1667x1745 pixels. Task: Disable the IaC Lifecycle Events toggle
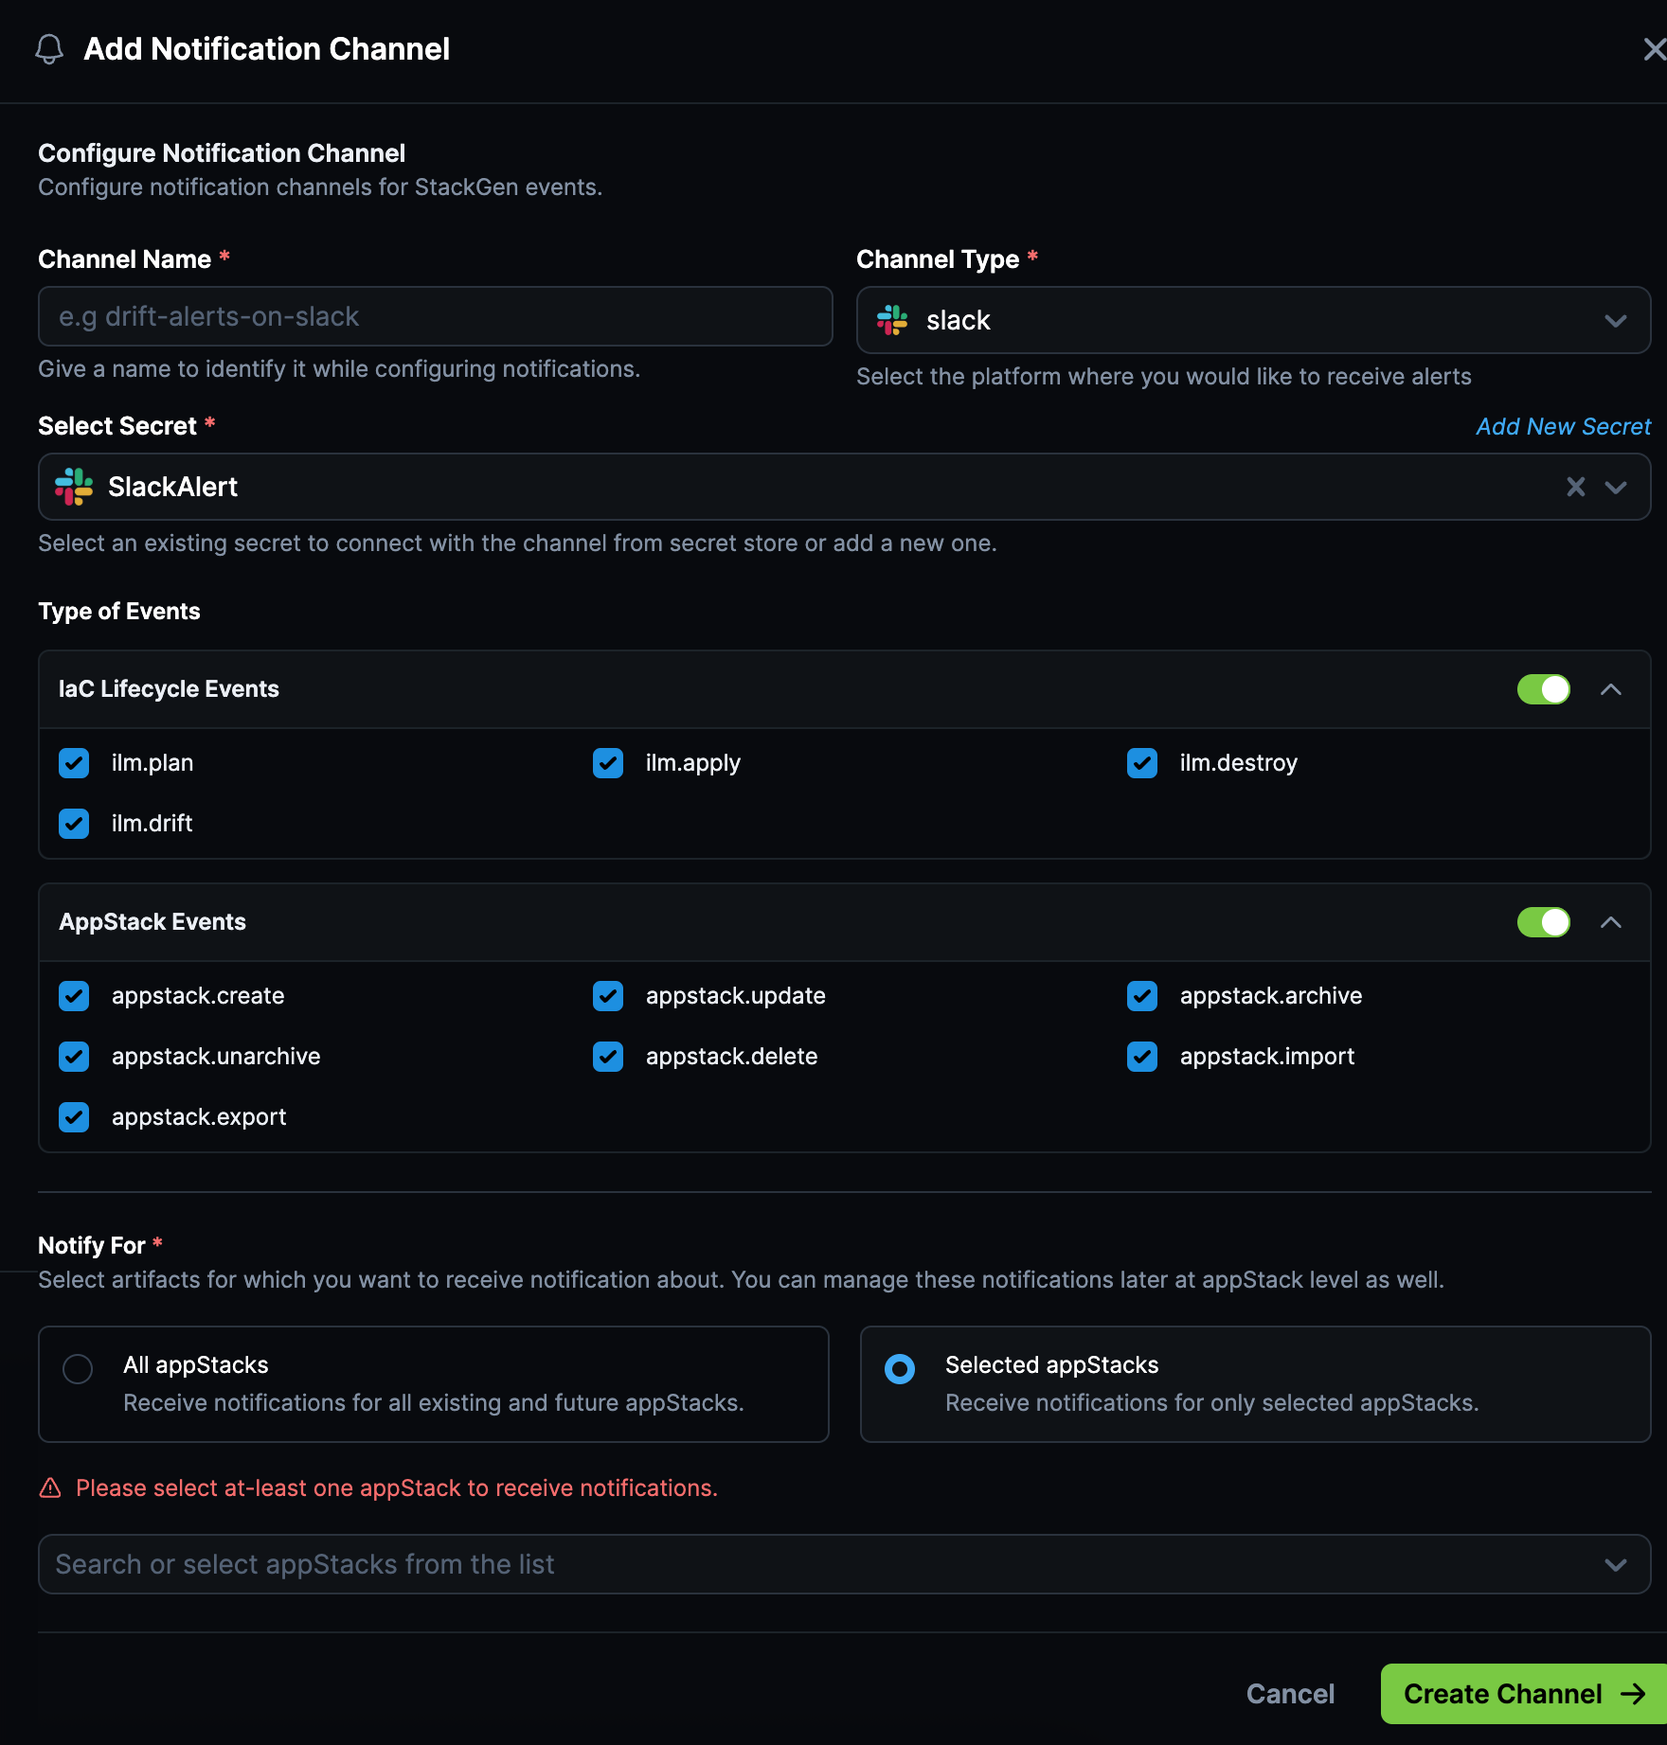[x=1543, y=689]
